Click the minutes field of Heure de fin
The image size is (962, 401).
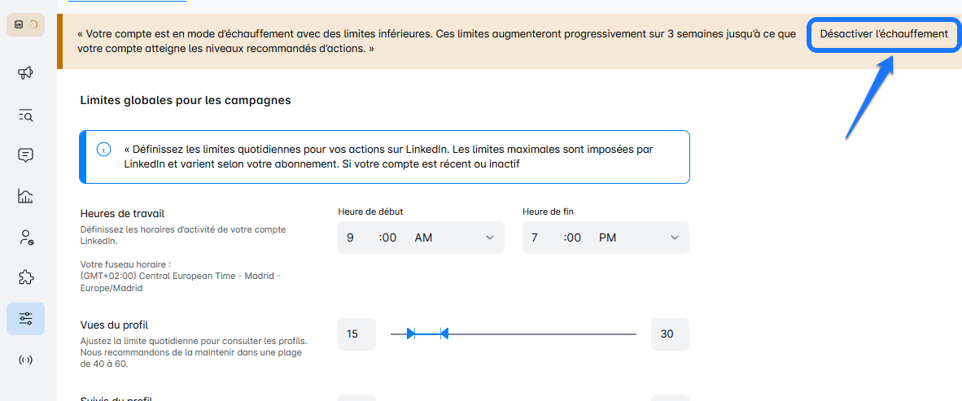click(x=573, y=238)
